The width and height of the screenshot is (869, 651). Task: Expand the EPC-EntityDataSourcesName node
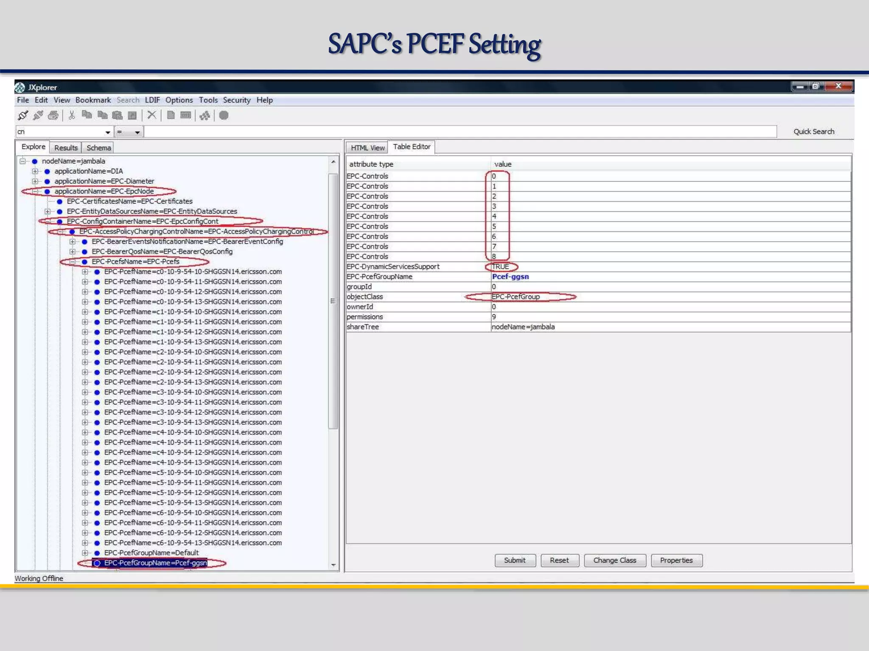[x=48, y=211]
